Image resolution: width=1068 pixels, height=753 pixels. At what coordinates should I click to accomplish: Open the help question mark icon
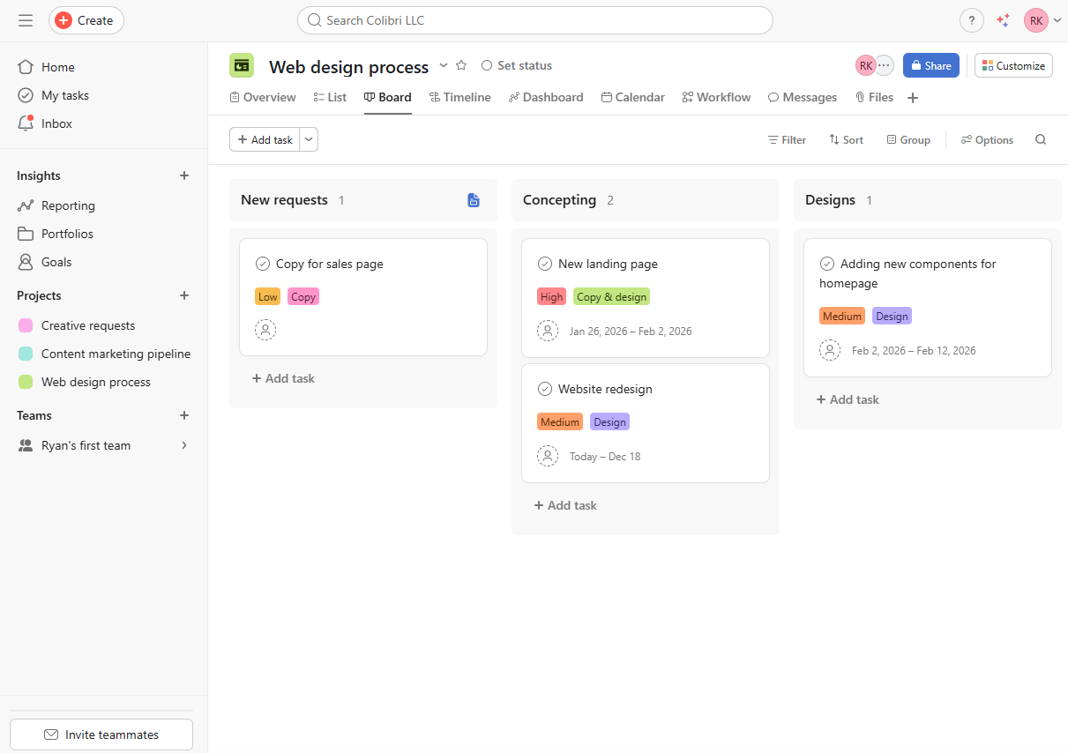pos(972,19)
